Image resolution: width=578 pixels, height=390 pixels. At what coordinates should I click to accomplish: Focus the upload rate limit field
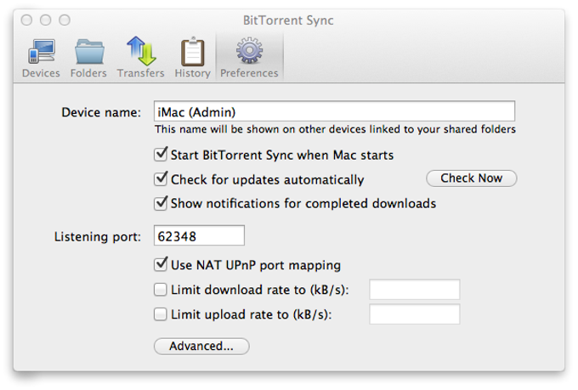point(415,314)
